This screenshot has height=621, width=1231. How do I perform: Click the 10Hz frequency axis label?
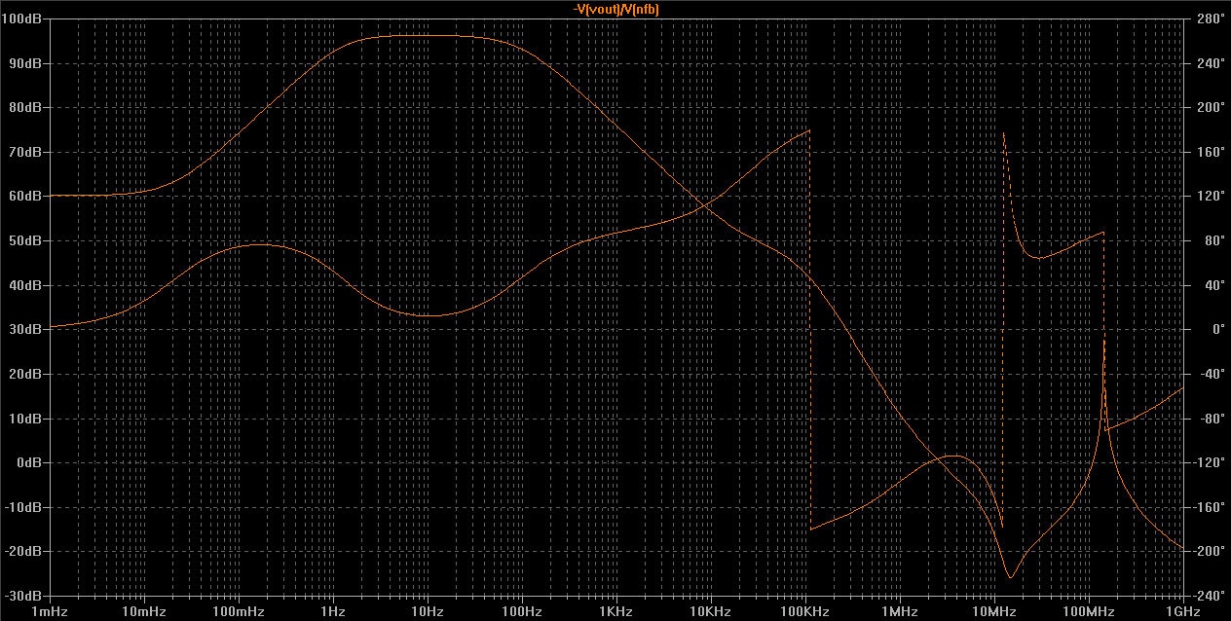tap(428, 611)
